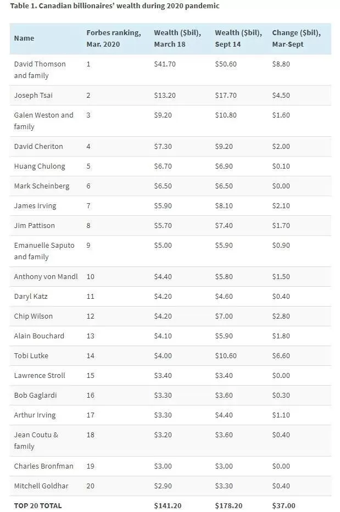
Task: Click the Wealth ($bil), March 18 header
Action: [x=177, y=38]
